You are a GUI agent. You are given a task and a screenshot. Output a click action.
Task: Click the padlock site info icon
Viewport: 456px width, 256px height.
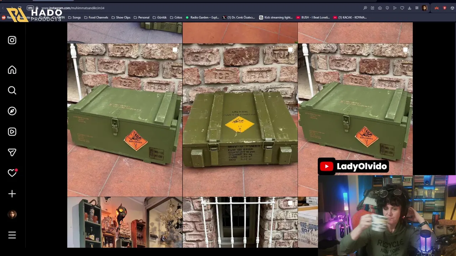(x=37, y=8)
